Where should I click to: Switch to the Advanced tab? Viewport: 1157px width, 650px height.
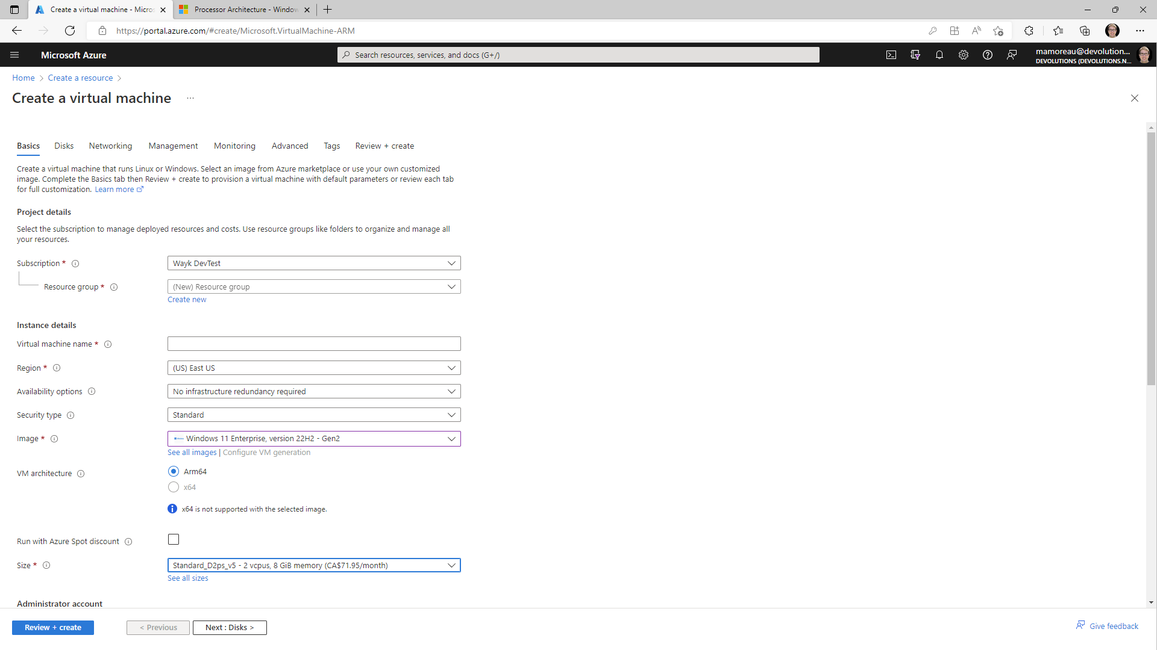tap(290, 146)
